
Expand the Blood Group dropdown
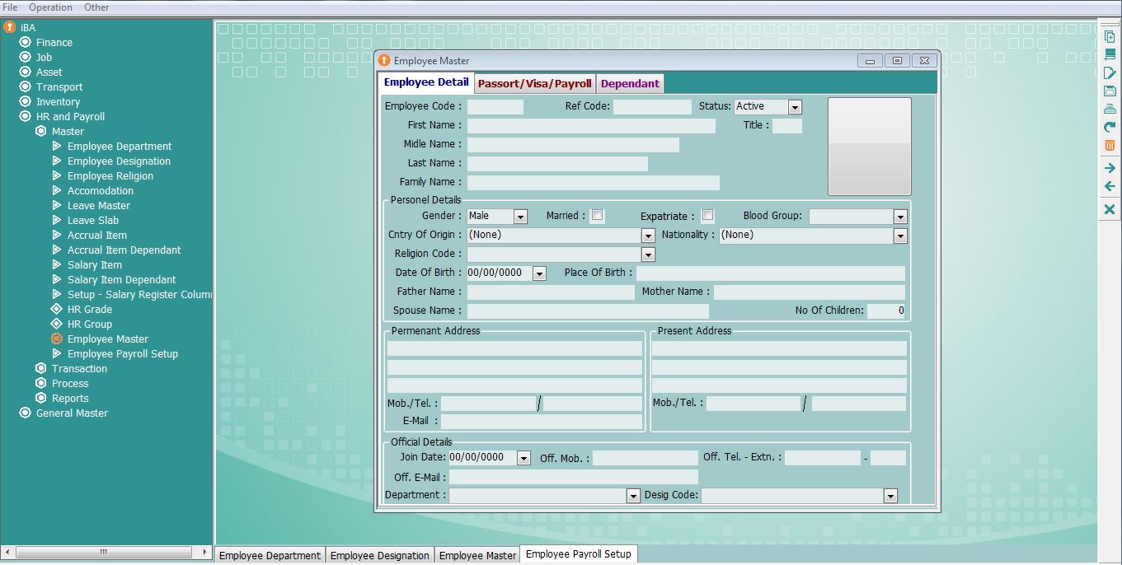tap(900, 217)
